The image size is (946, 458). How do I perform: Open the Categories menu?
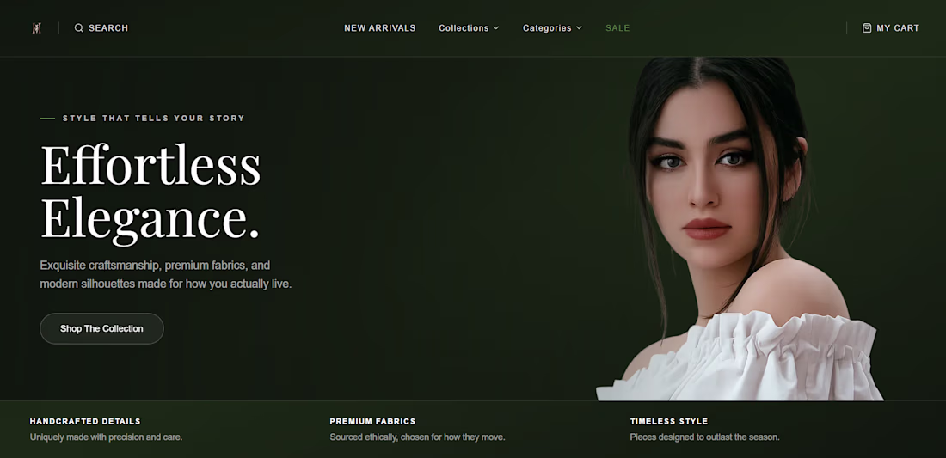[x=552, y=28]
